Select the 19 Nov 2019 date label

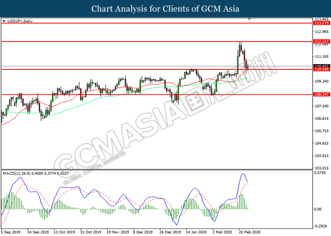pos(118,232)
